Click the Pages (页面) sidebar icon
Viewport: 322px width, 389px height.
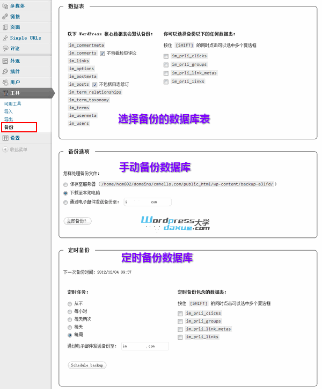click(5, 27)
